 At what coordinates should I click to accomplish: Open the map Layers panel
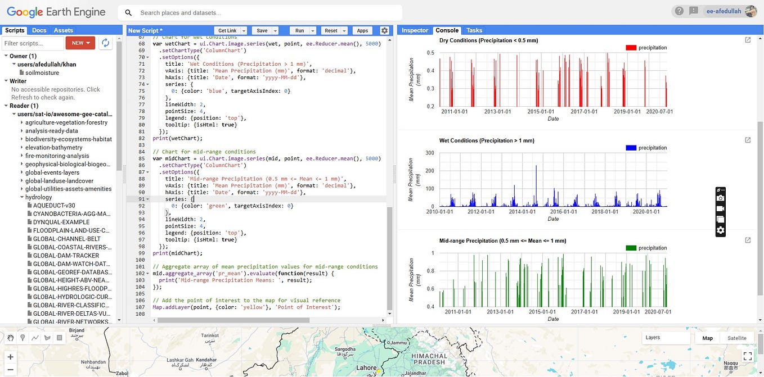(666, 338)
